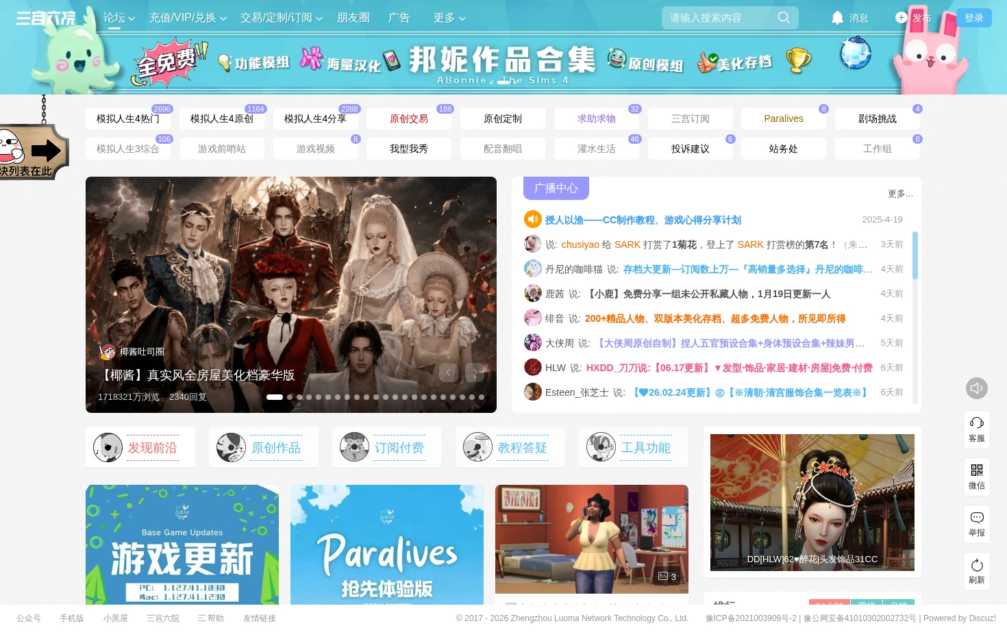This screenshot has height=632, width=1007.
Task: Open 大侠周 user avatar
Action: click(x=533, y=342)
